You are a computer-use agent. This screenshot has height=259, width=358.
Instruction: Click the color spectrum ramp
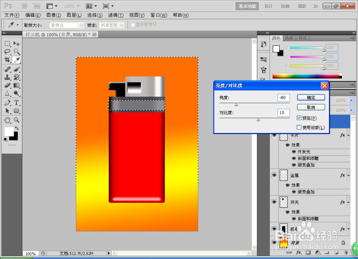point(306,76)
